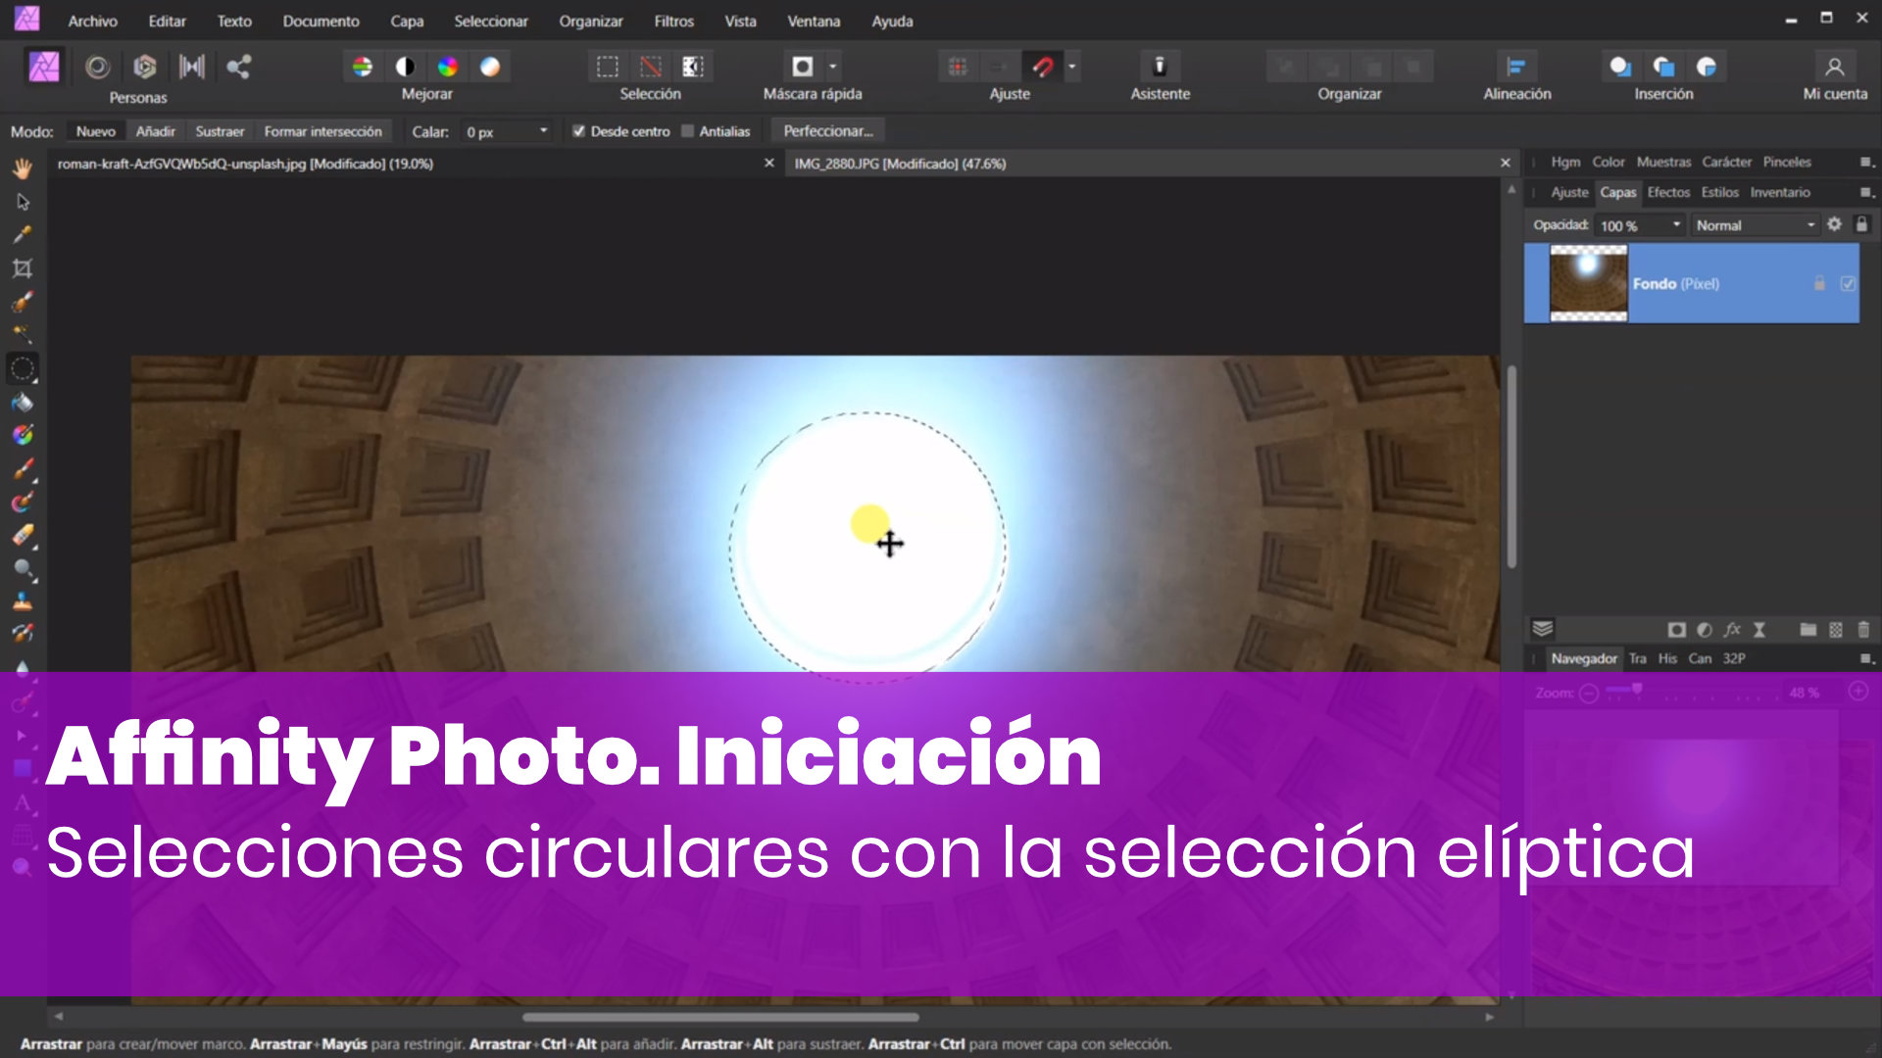Switch to Photo Persona icon
The height and width of the screenshot is (1058, 1882).
tap(44, 67)
